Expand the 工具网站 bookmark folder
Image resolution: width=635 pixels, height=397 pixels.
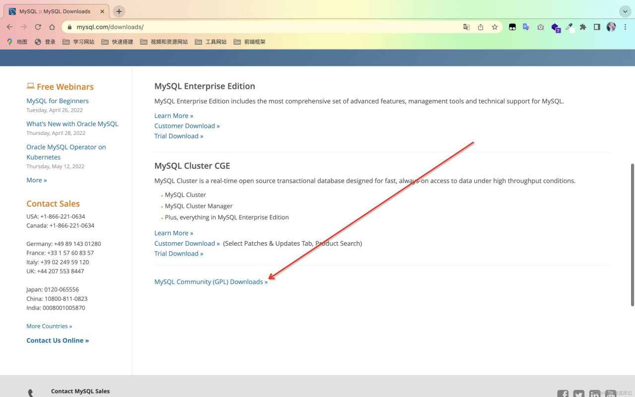click(x=211, y=42)
